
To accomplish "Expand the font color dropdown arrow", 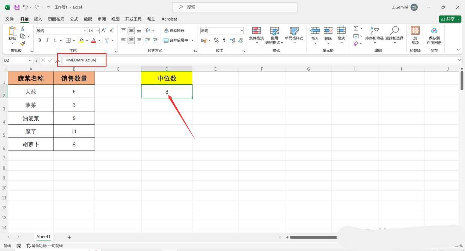I will pyautogui.click(x=99, y=40).
